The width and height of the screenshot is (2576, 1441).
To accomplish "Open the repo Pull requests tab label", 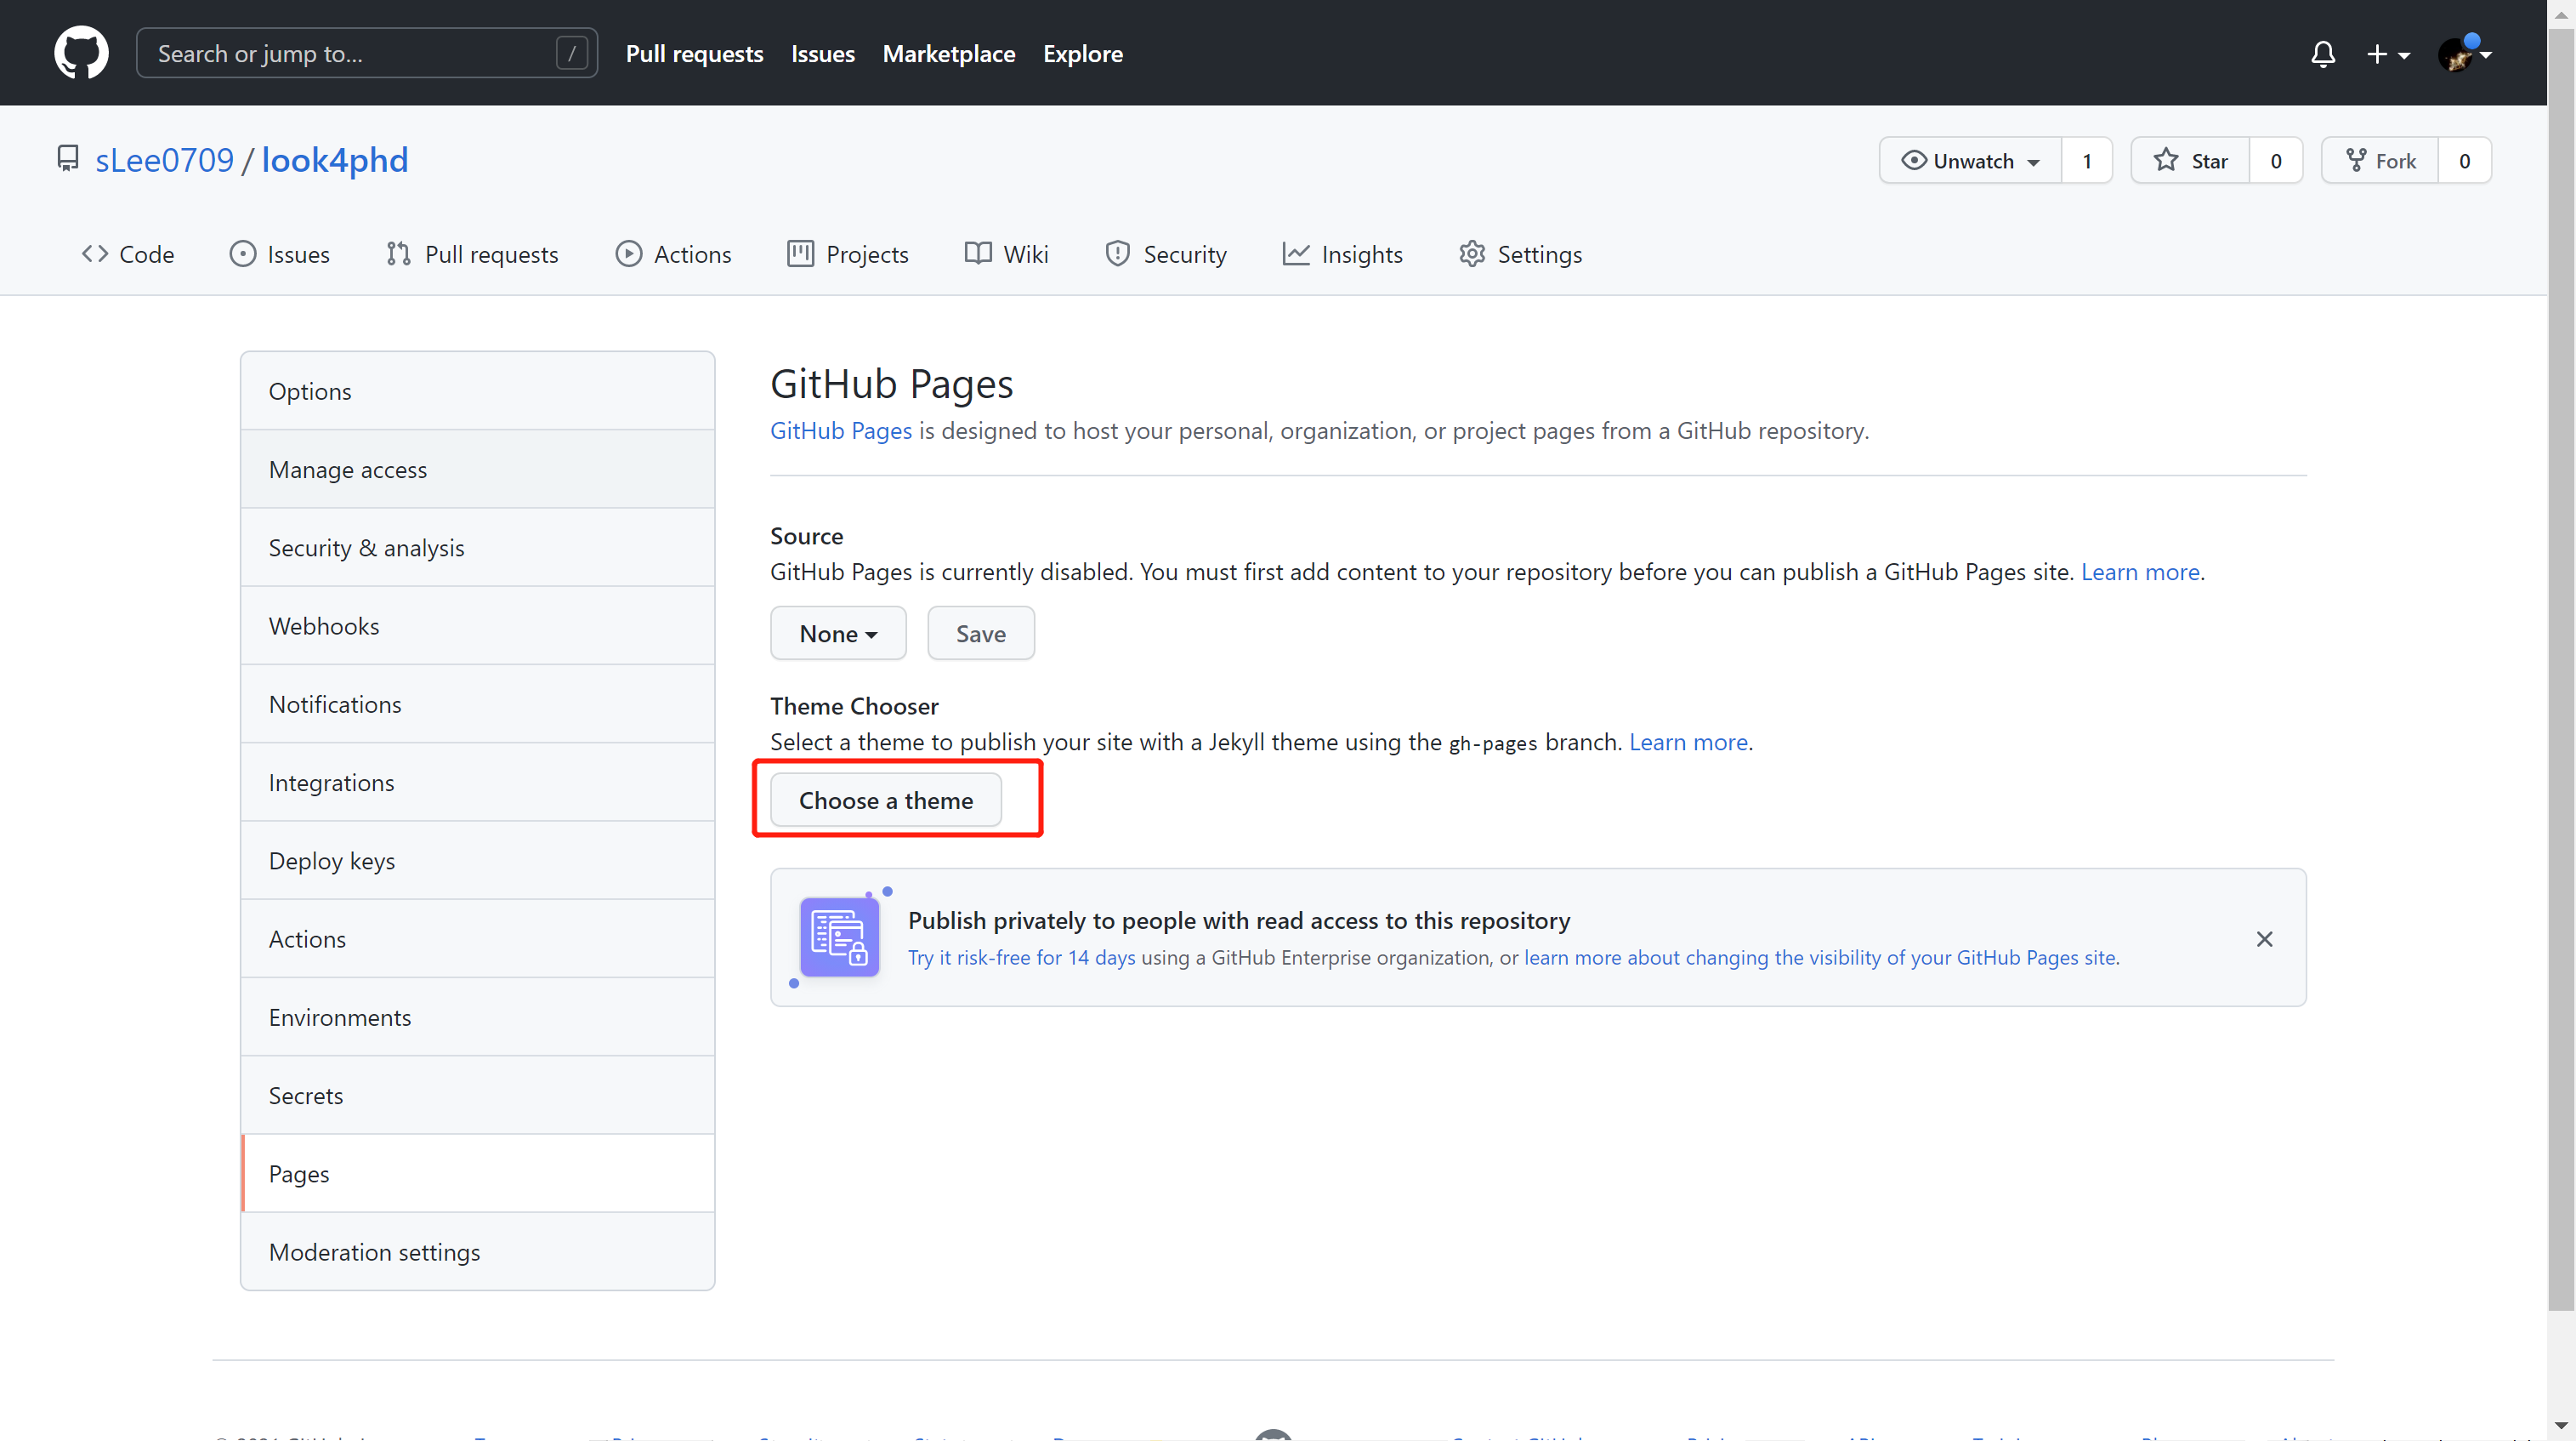I will (x=491, y=254).
